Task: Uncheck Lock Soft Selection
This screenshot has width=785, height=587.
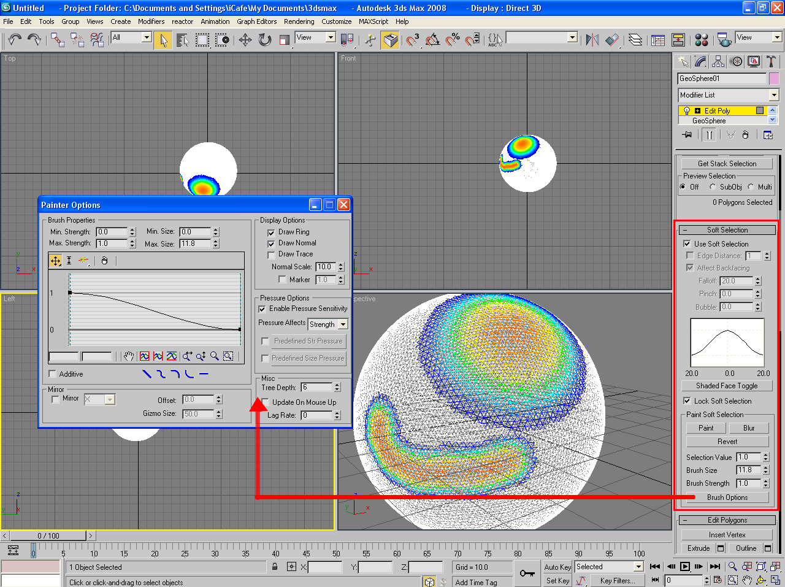Action: point(687,401)
